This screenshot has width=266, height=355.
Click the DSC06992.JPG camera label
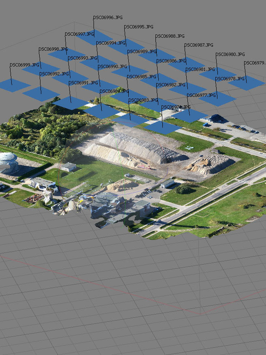pos(54,74)
